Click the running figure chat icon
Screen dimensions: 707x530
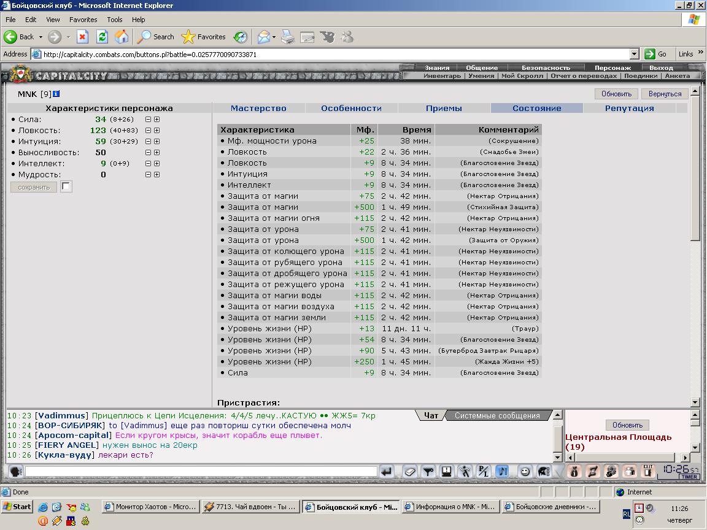[x=465, y=472]
